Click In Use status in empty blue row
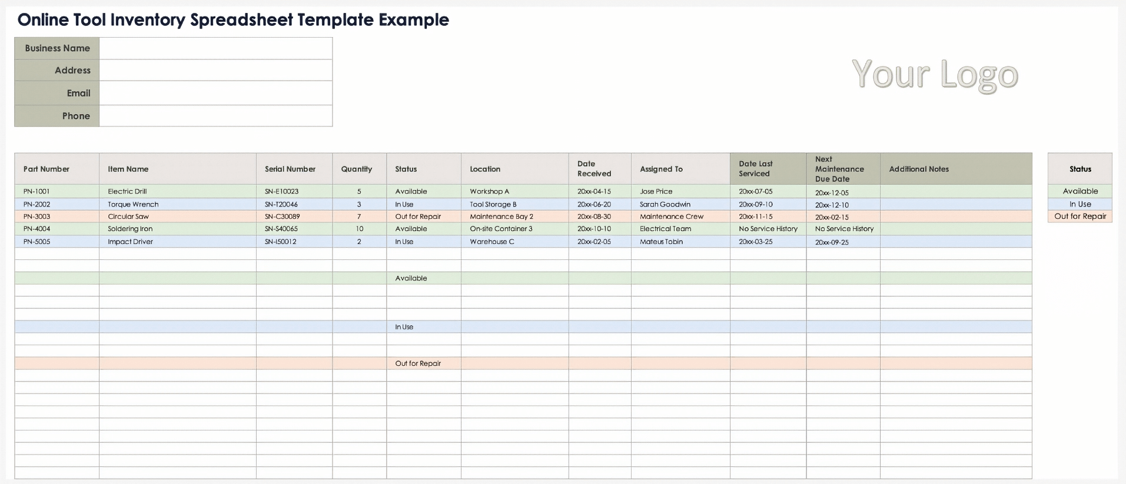Viewport: 1126px width, 484px height. coord(424,327)
